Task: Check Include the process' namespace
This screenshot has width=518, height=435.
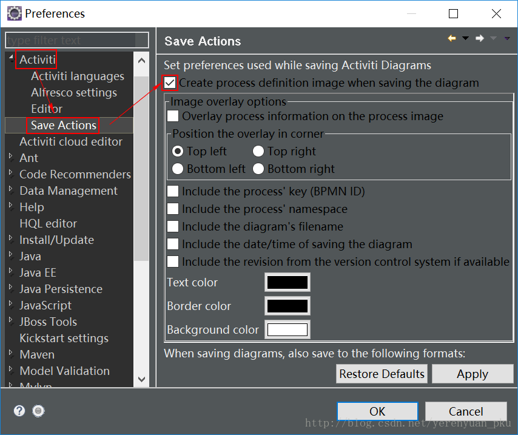Action: pos(173,209)
